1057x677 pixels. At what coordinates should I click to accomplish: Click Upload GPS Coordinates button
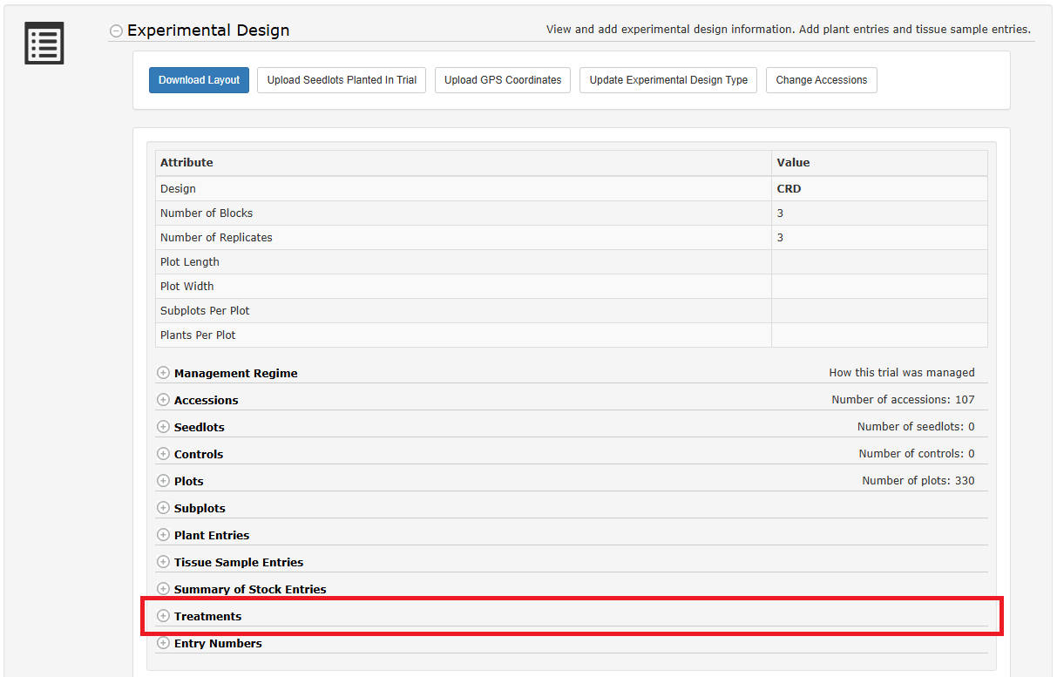click(x=503, y=80)
